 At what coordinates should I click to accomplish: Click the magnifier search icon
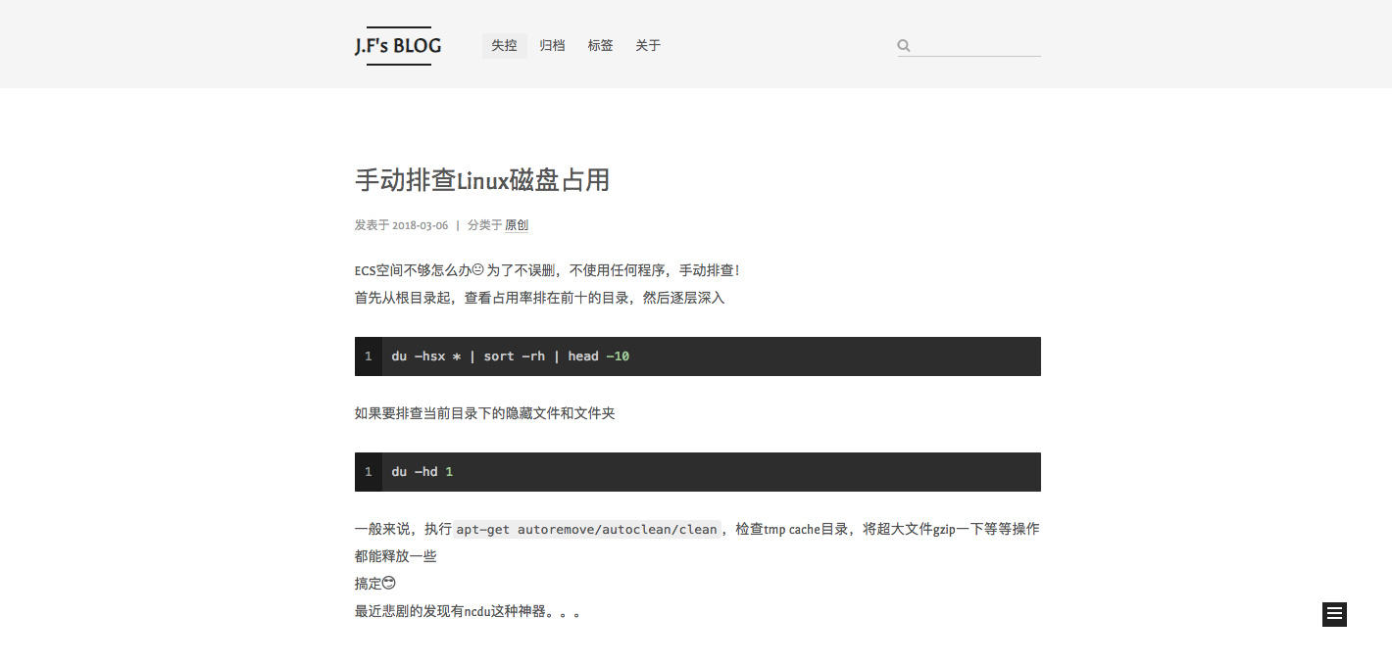904,45
